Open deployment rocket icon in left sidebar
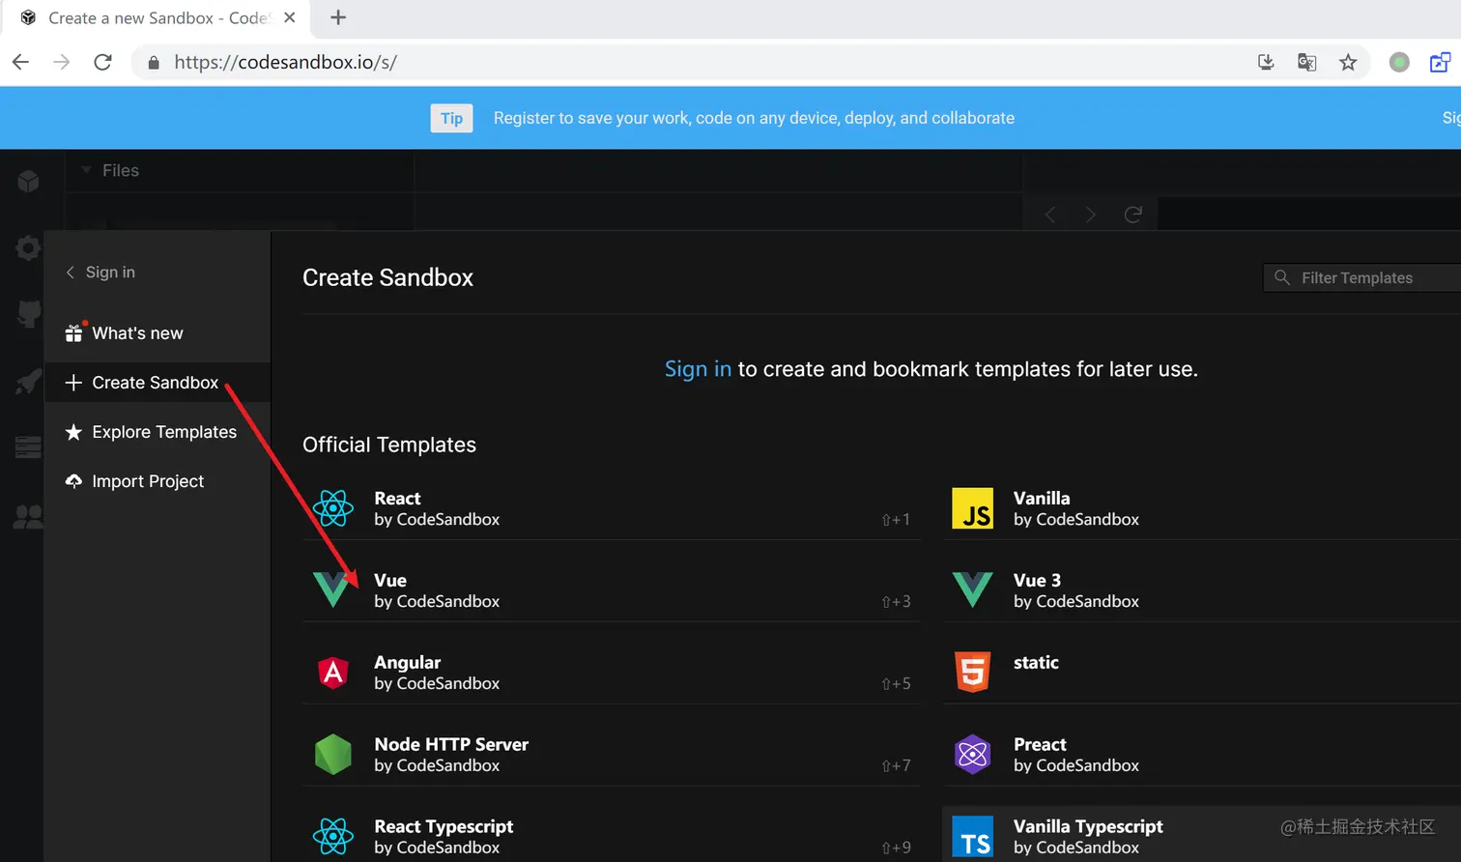Screen dimensions: 1461x862 pyautogui.click(x=28, y=382)
